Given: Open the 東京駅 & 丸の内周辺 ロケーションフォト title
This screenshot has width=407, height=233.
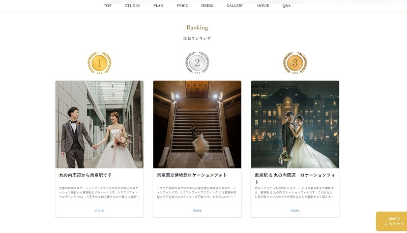Looking at the screenshot, I should (295, 179).
